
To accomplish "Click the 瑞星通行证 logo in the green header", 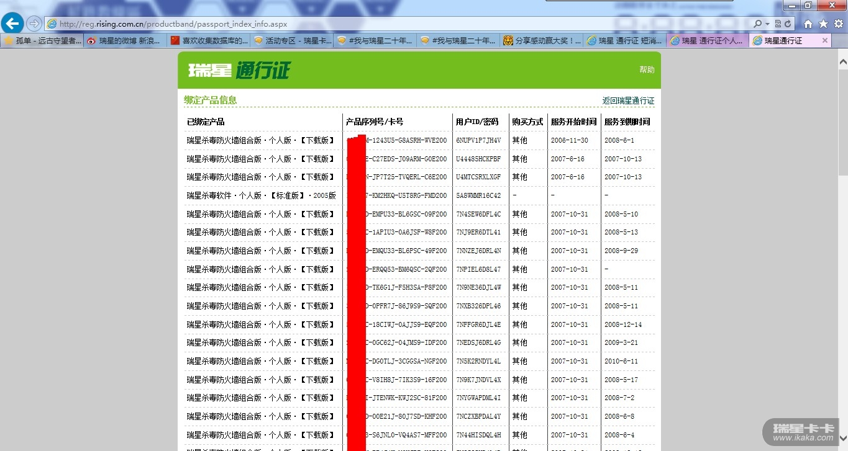I will (239, 70).
